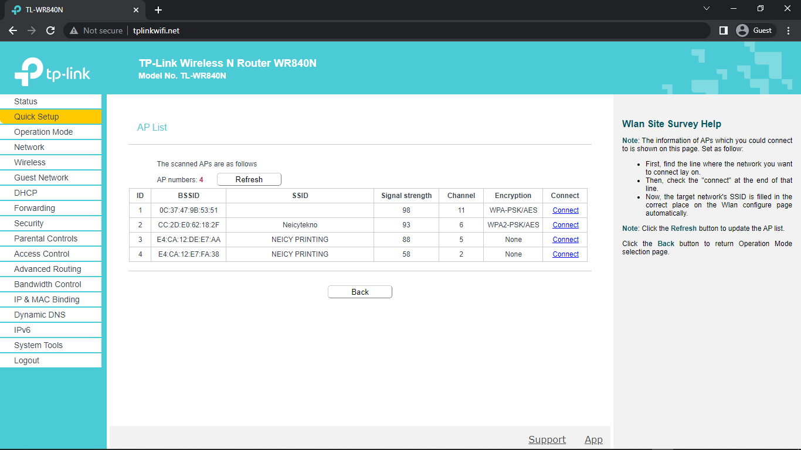Viewport: 801px width, 450px height.
Task: Click the tp-link logo
Action: tap(53, 71)
